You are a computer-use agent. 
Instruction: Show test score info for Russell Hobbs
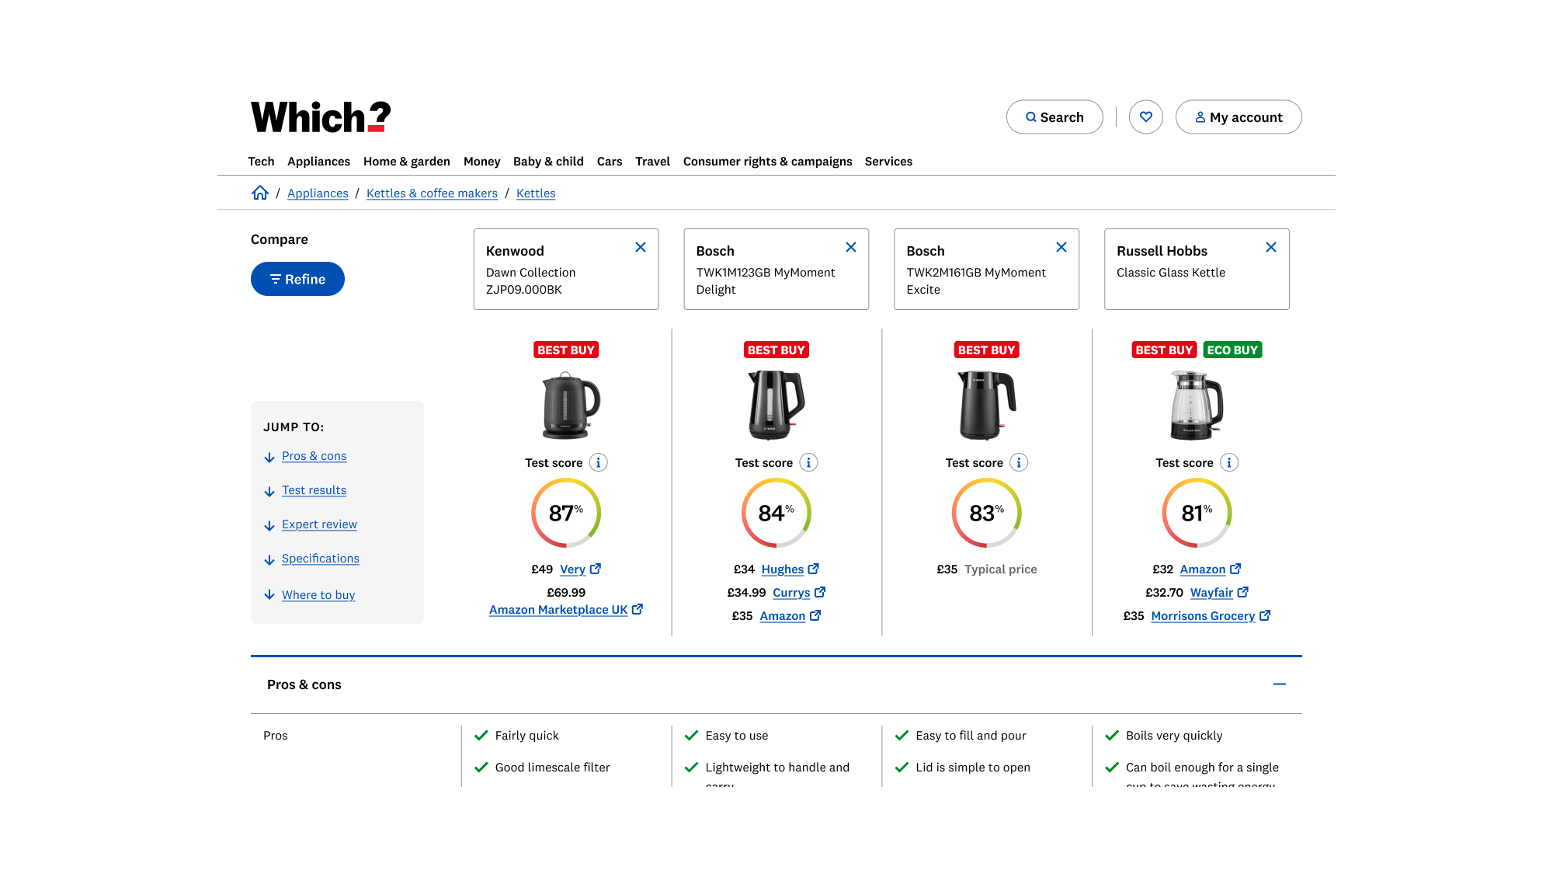[1229, 463]
